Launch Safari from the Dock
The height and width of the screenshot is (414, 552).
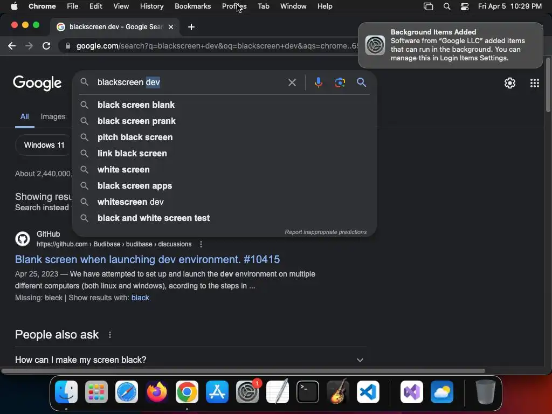(x=126, y=391)
